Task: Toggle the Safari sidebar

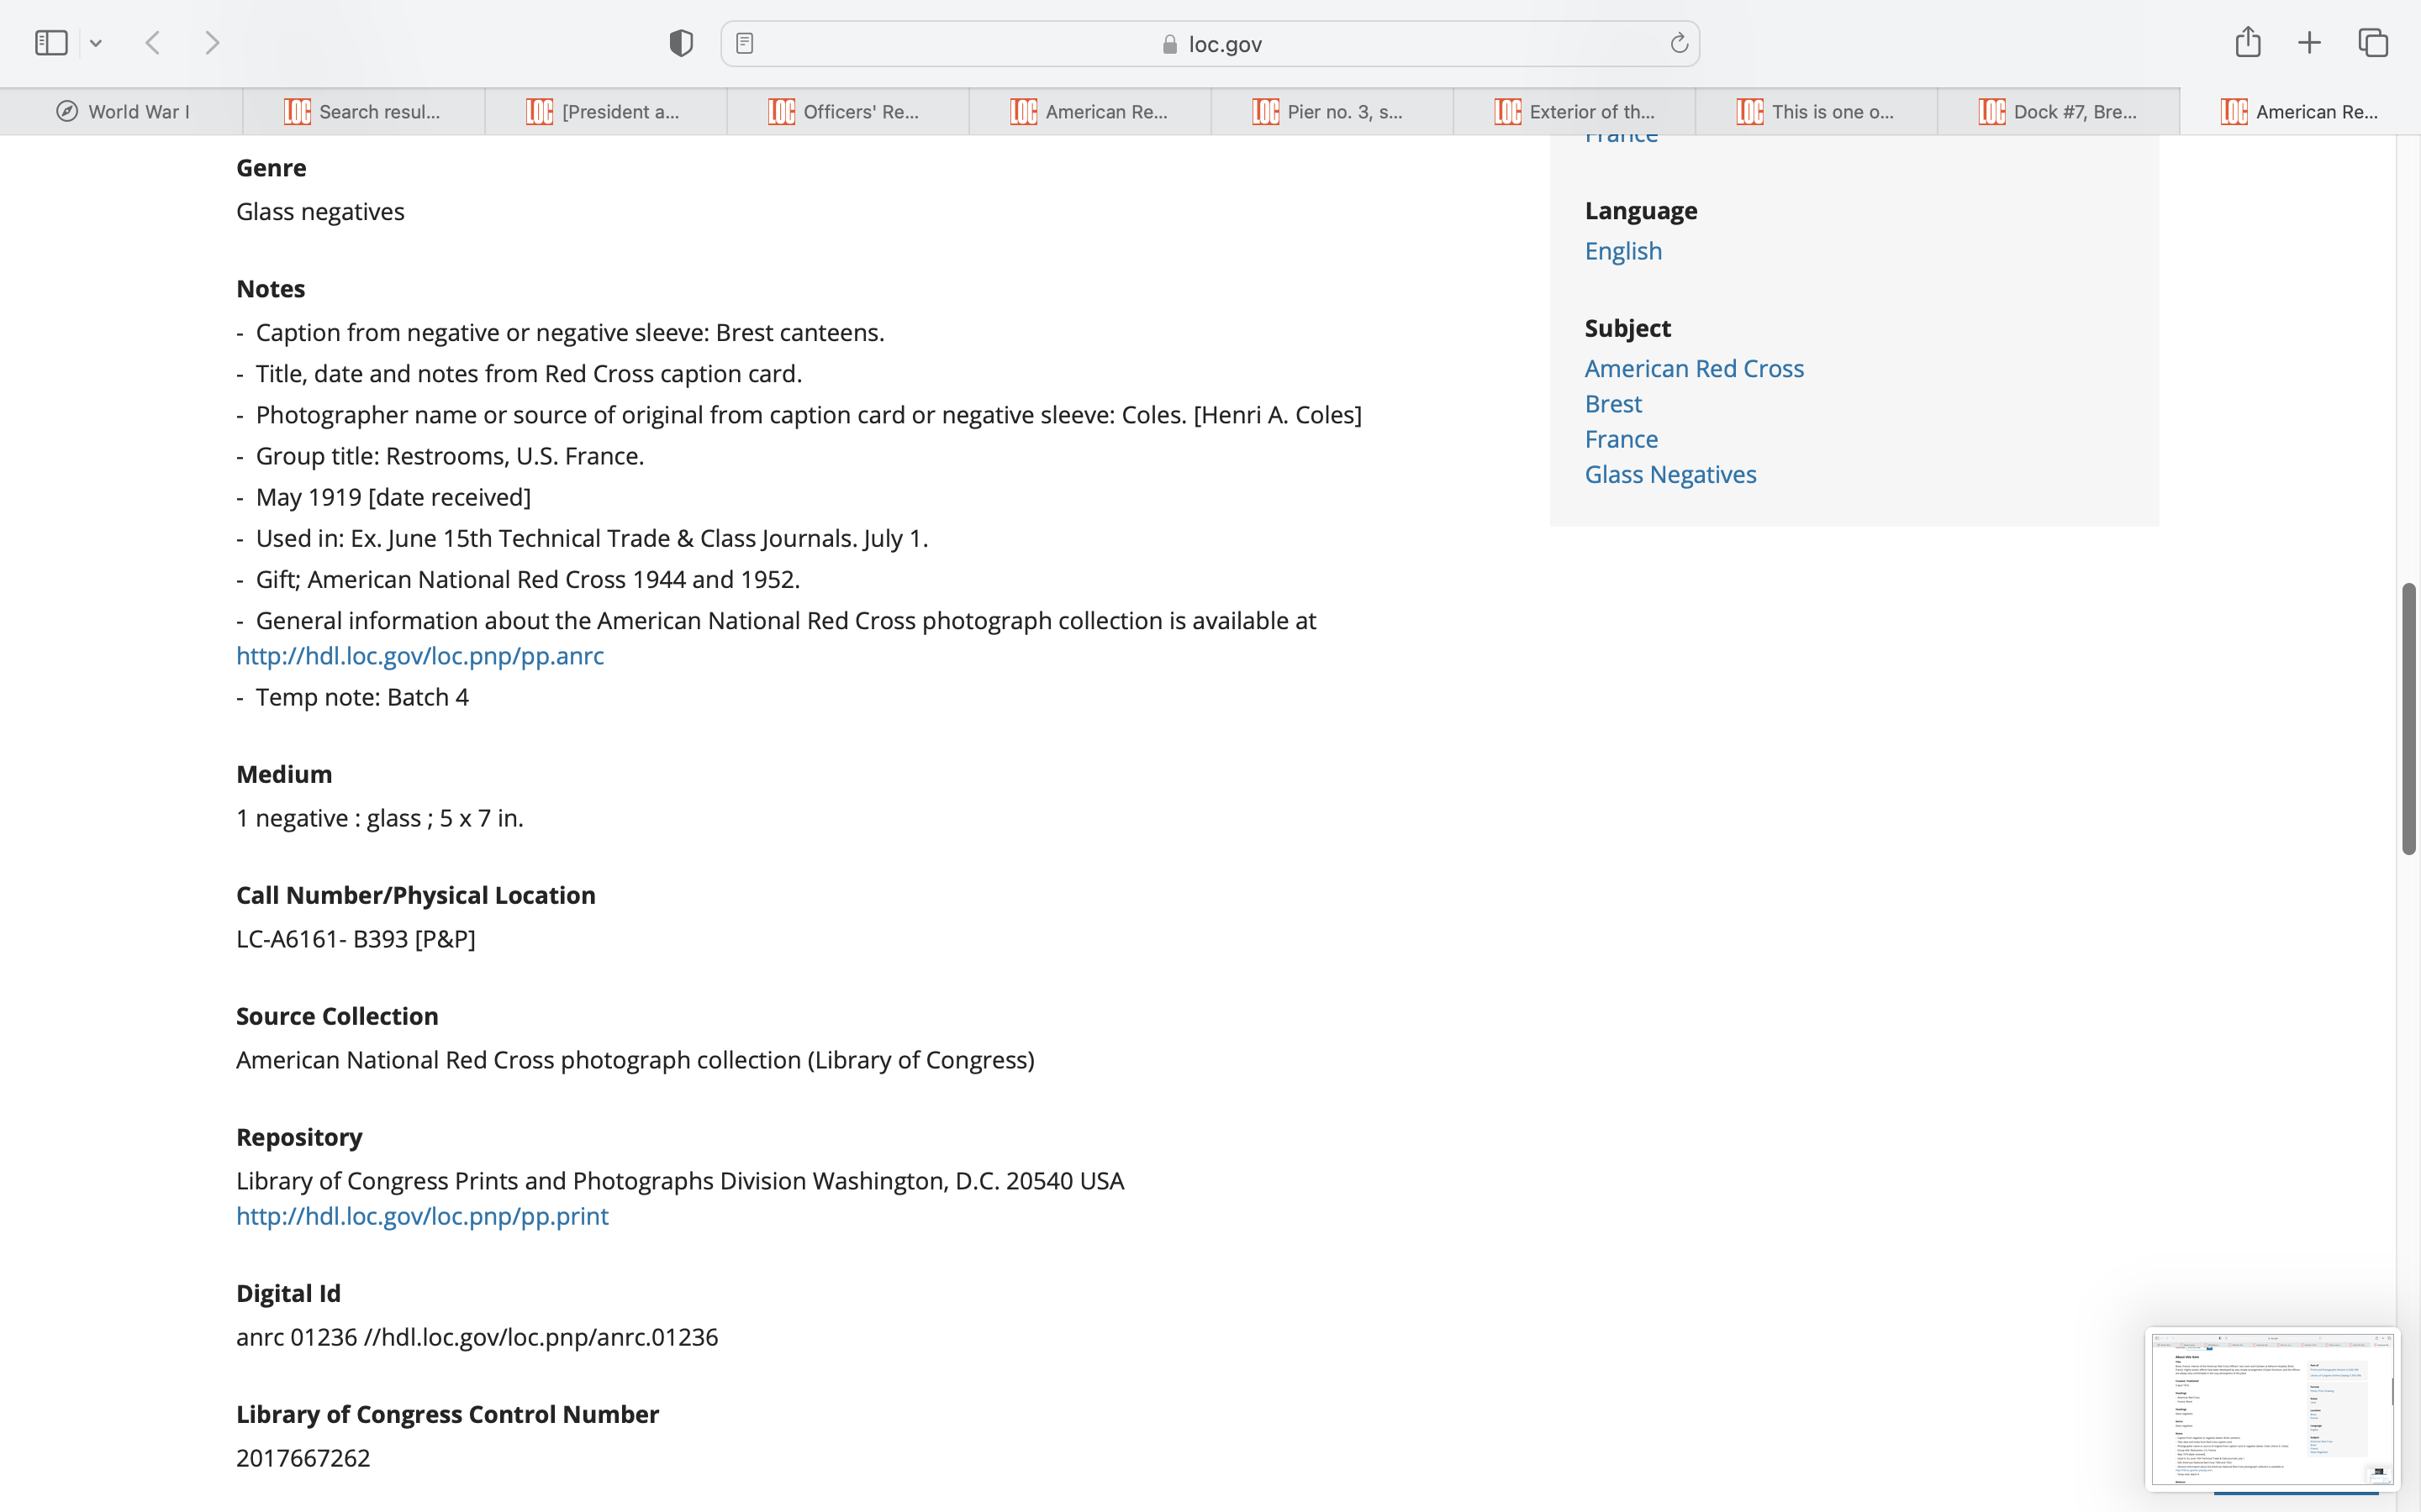Action: coord(51,43)
